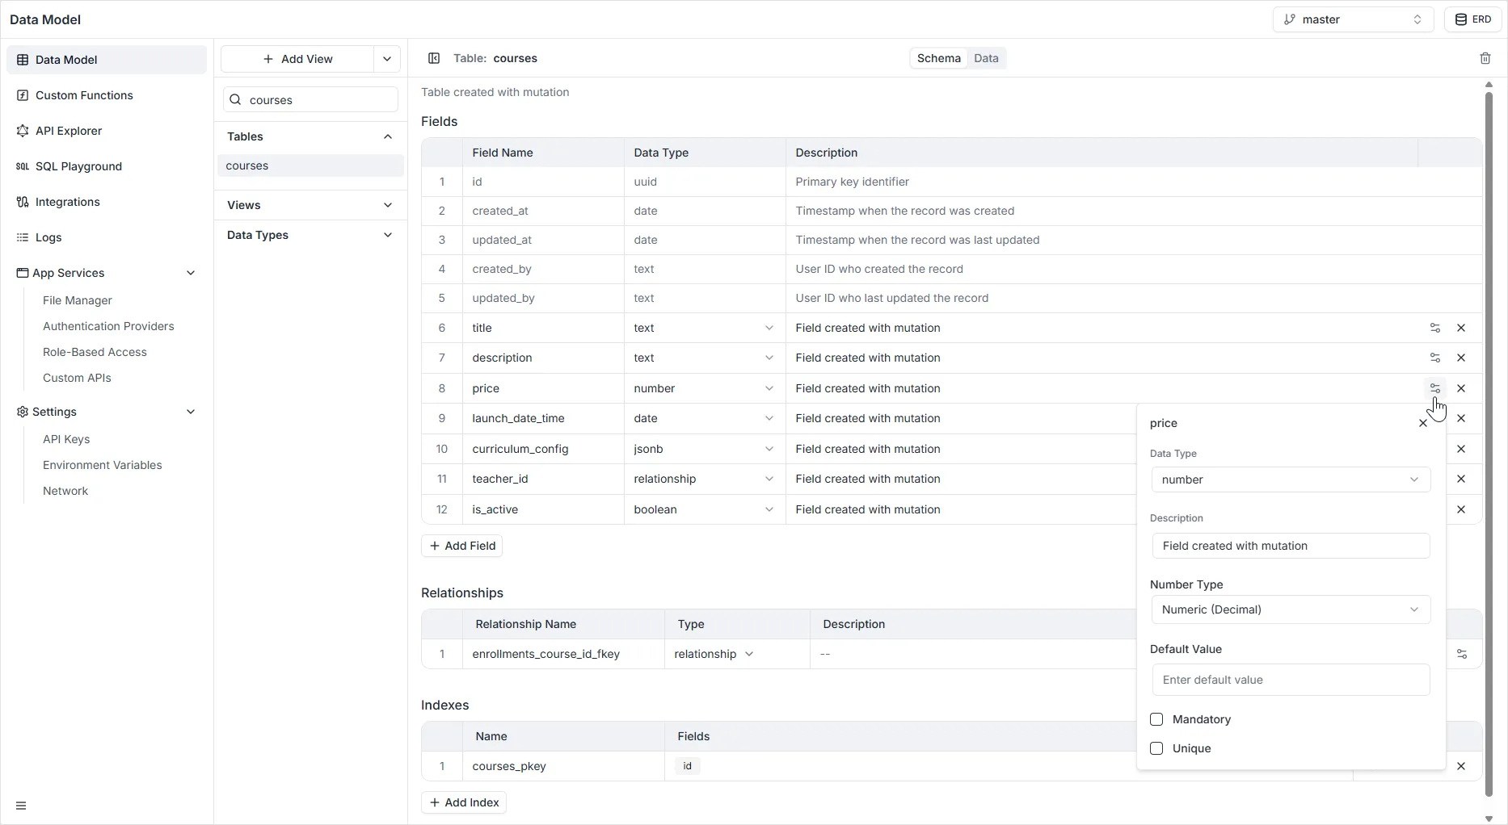Remove the courses_pkey index
Viewport: 1508px width, 825px height.
[1460, 766]
